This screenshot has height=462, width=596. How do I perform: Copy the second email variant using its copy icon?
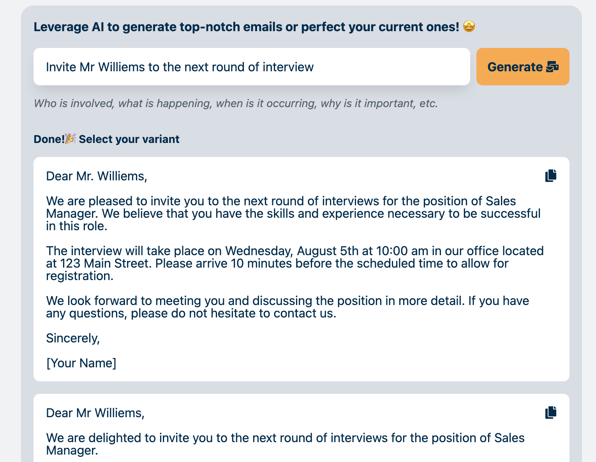click(x=551, y=412)
